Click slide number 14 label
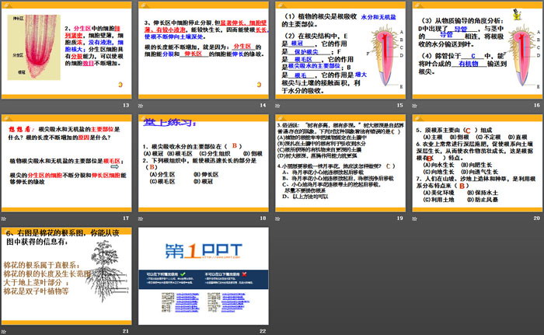The height and width of the screenshot is (335, 544). pyautogui.click(x=263, y=105)
